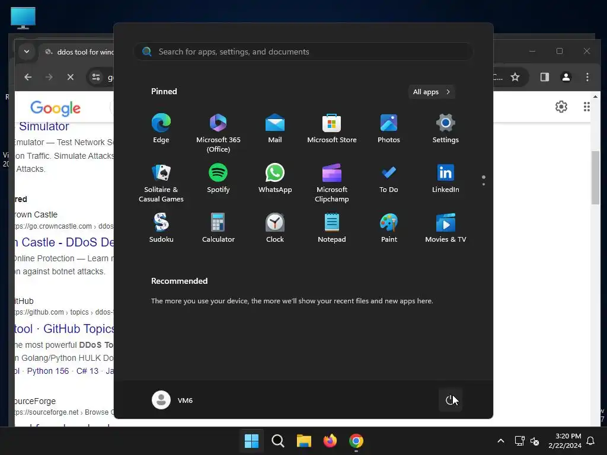Viewport: 607px width, 455px height.
Task: Click the Google logo in Chrome
Action: click(x=55, y=108)
